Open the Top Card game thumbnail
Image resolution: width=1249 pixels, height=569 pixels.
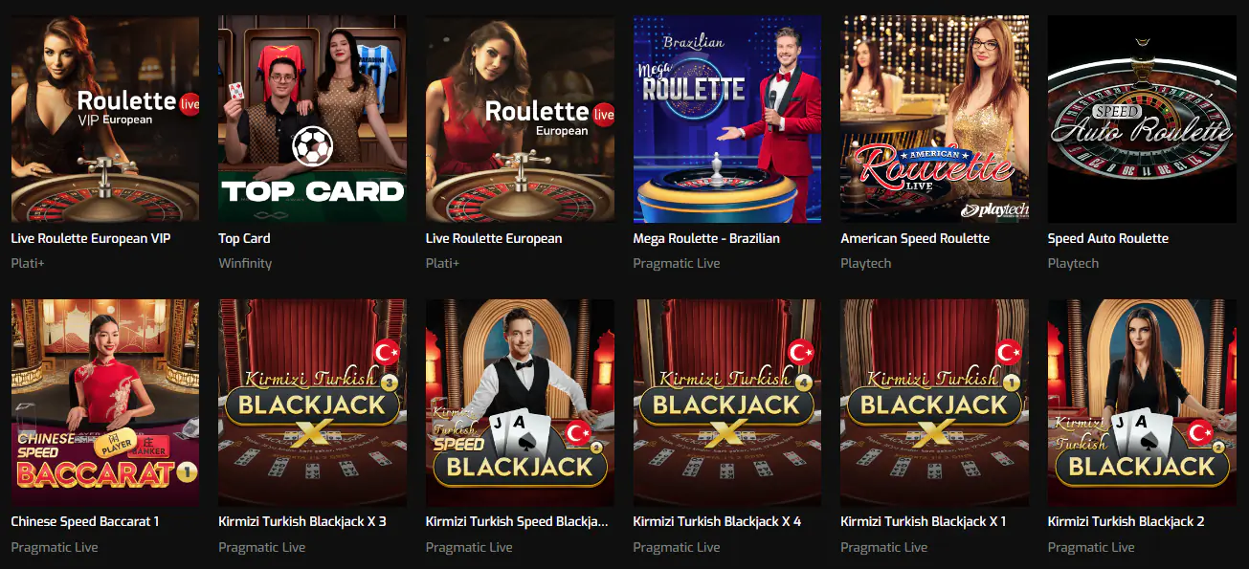(x=312, y=119)
